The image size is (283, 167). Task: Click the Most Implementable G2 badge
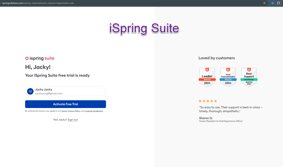tap(228, 77)
